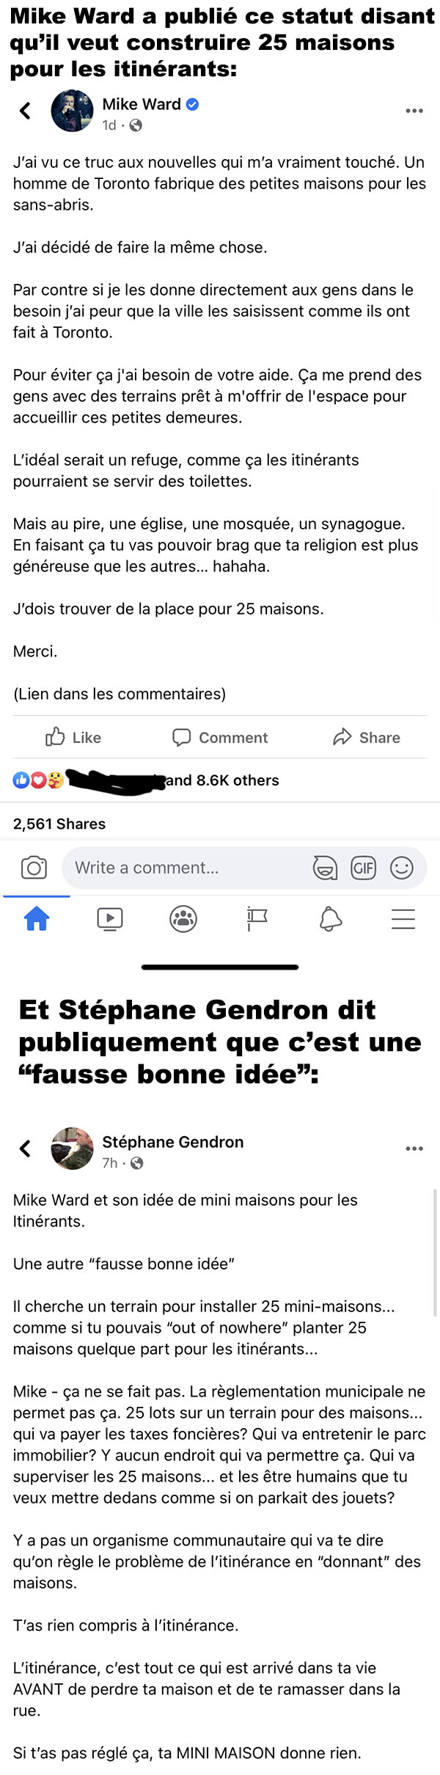This screenshot has height=1775, width=440.
Task: Open the Notifications bell tab
Action: 331,918
